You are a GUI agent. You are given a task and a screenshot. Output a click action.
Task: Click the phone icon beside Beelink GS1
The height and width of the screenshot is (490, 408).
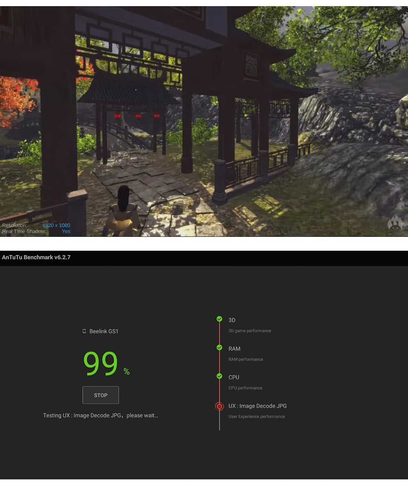pos(84,331)
